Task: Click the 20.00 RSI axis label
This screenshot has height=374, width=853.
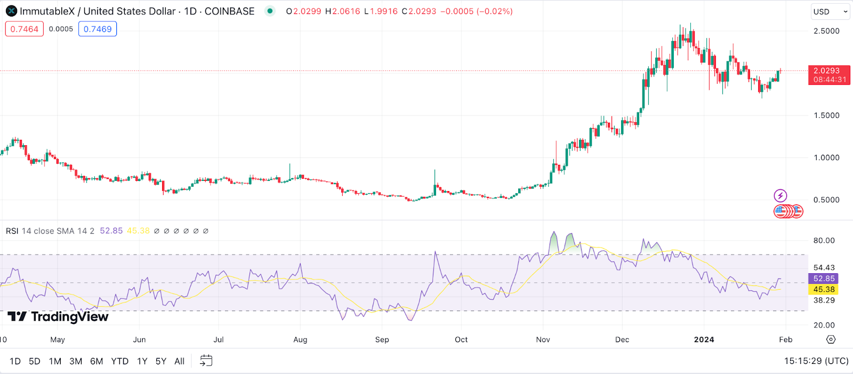Action: click(824, 325)
